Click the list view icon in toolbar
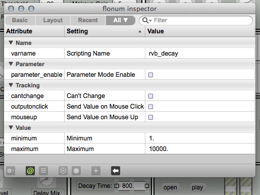 click(x=43, y=171)
